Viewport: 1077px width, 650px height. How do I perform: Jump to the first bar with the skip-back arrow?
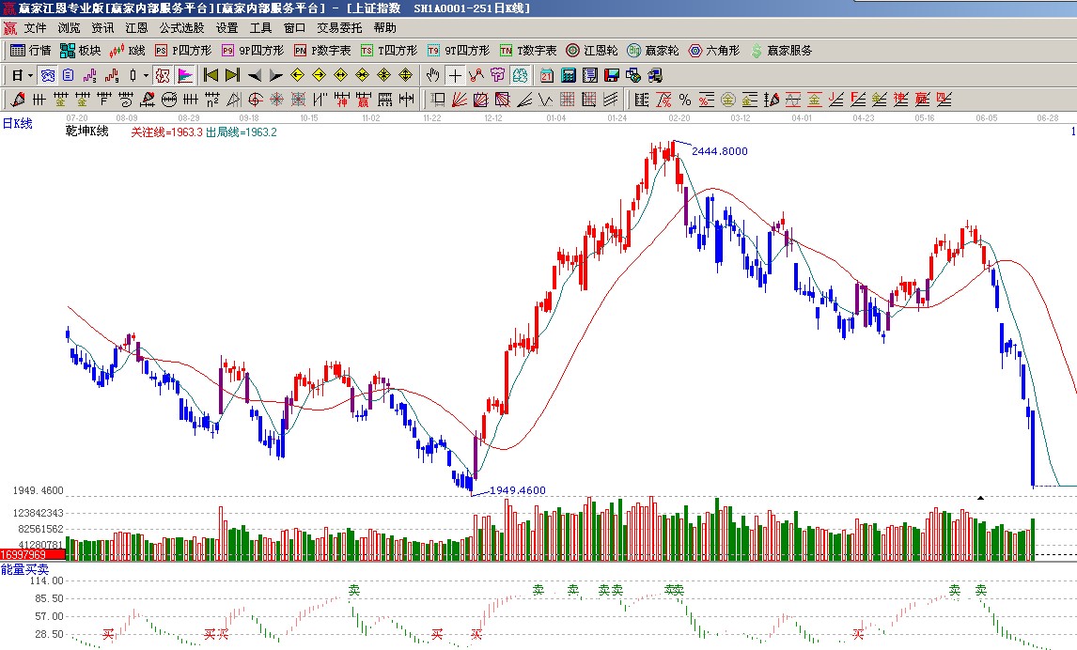[x=211, y=75]
